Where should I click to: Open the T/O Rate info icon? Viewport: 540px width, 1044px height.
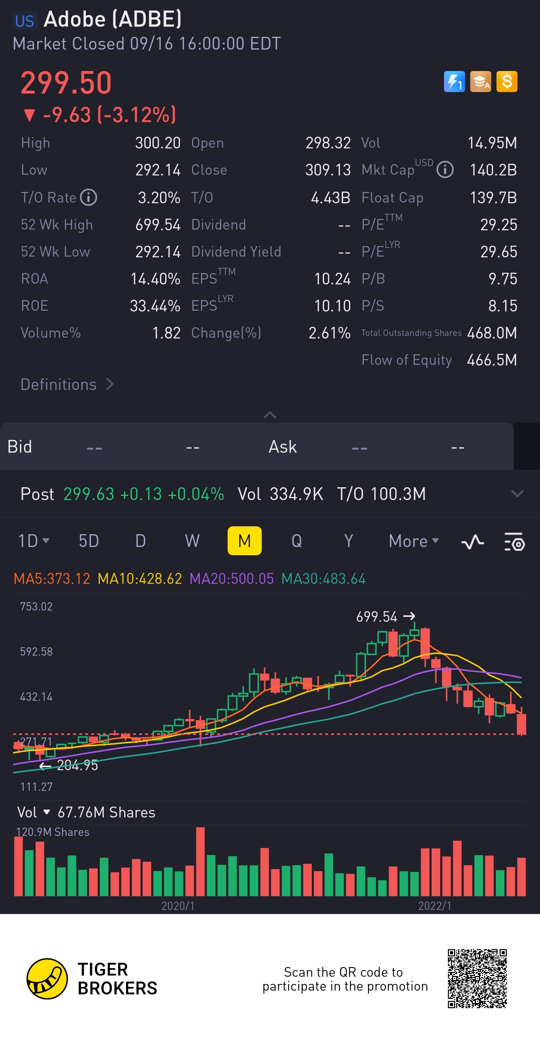pyautogui.click(x=88, y=197)
